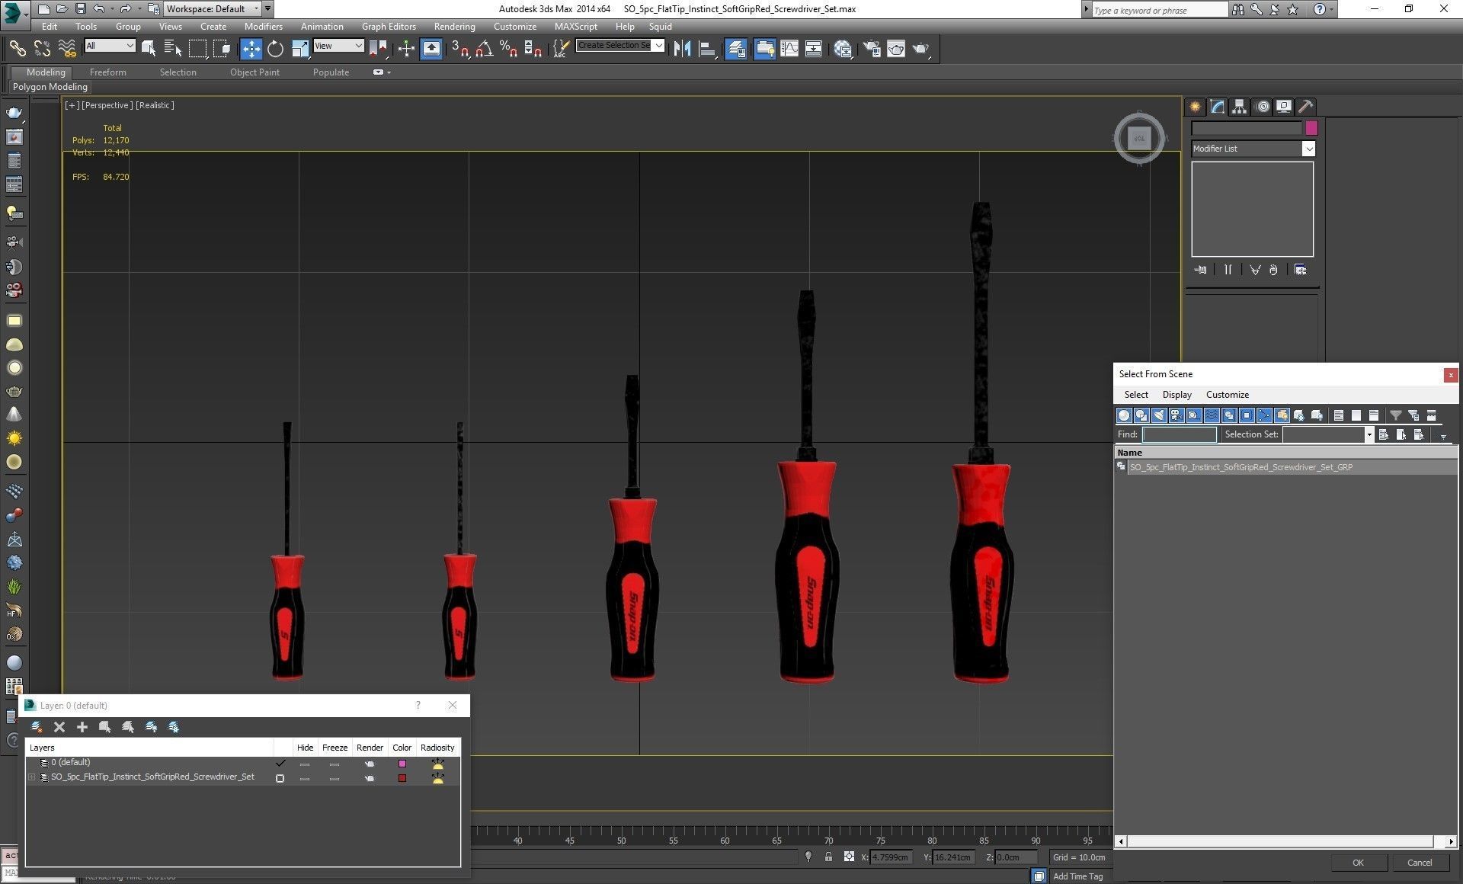The height and width of the screenshot is (884, 1463).
Task: Switch to the Utilities command panel
Action: tap(1305, 107)
